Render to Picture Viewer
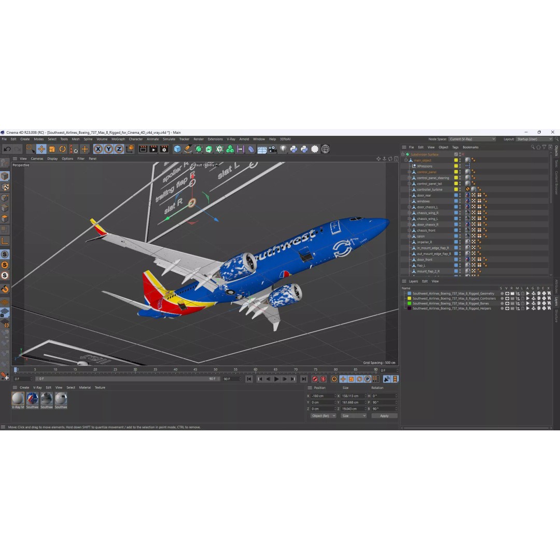This screenshot has height=560, width=560. pyautogui.click(x=153, y=149)
